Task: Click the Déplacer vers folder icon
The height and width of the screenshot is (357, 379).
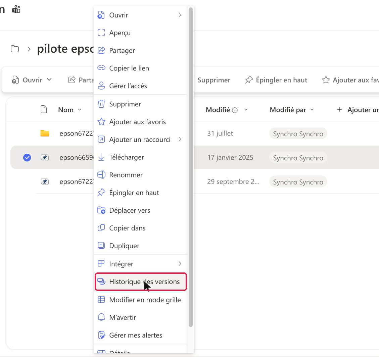Action: coord(101,210)
